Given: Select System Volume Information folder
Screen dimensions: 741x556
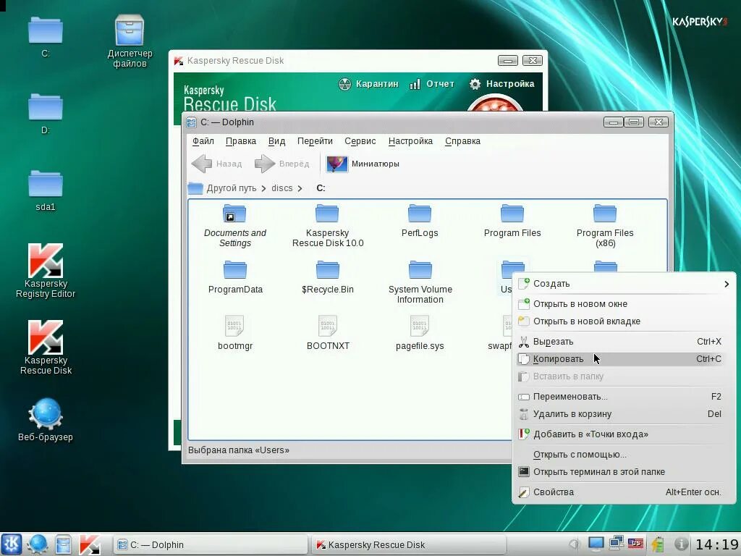Looking at the screenshot, I should (420, 282).
